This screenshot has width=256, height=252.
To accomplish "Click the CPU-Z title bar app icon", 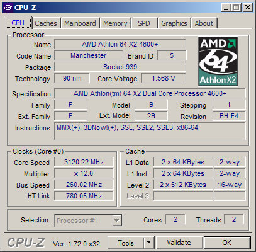I will click(x=8, y=8).
